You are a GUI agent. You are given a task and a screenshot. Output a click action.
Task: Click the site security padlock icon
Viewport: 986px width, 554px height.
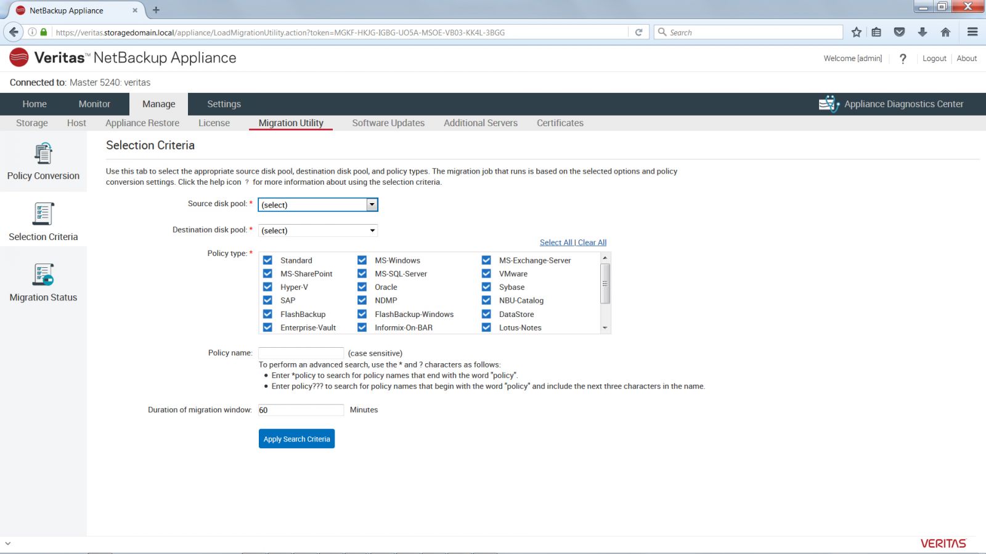point(44,32)
